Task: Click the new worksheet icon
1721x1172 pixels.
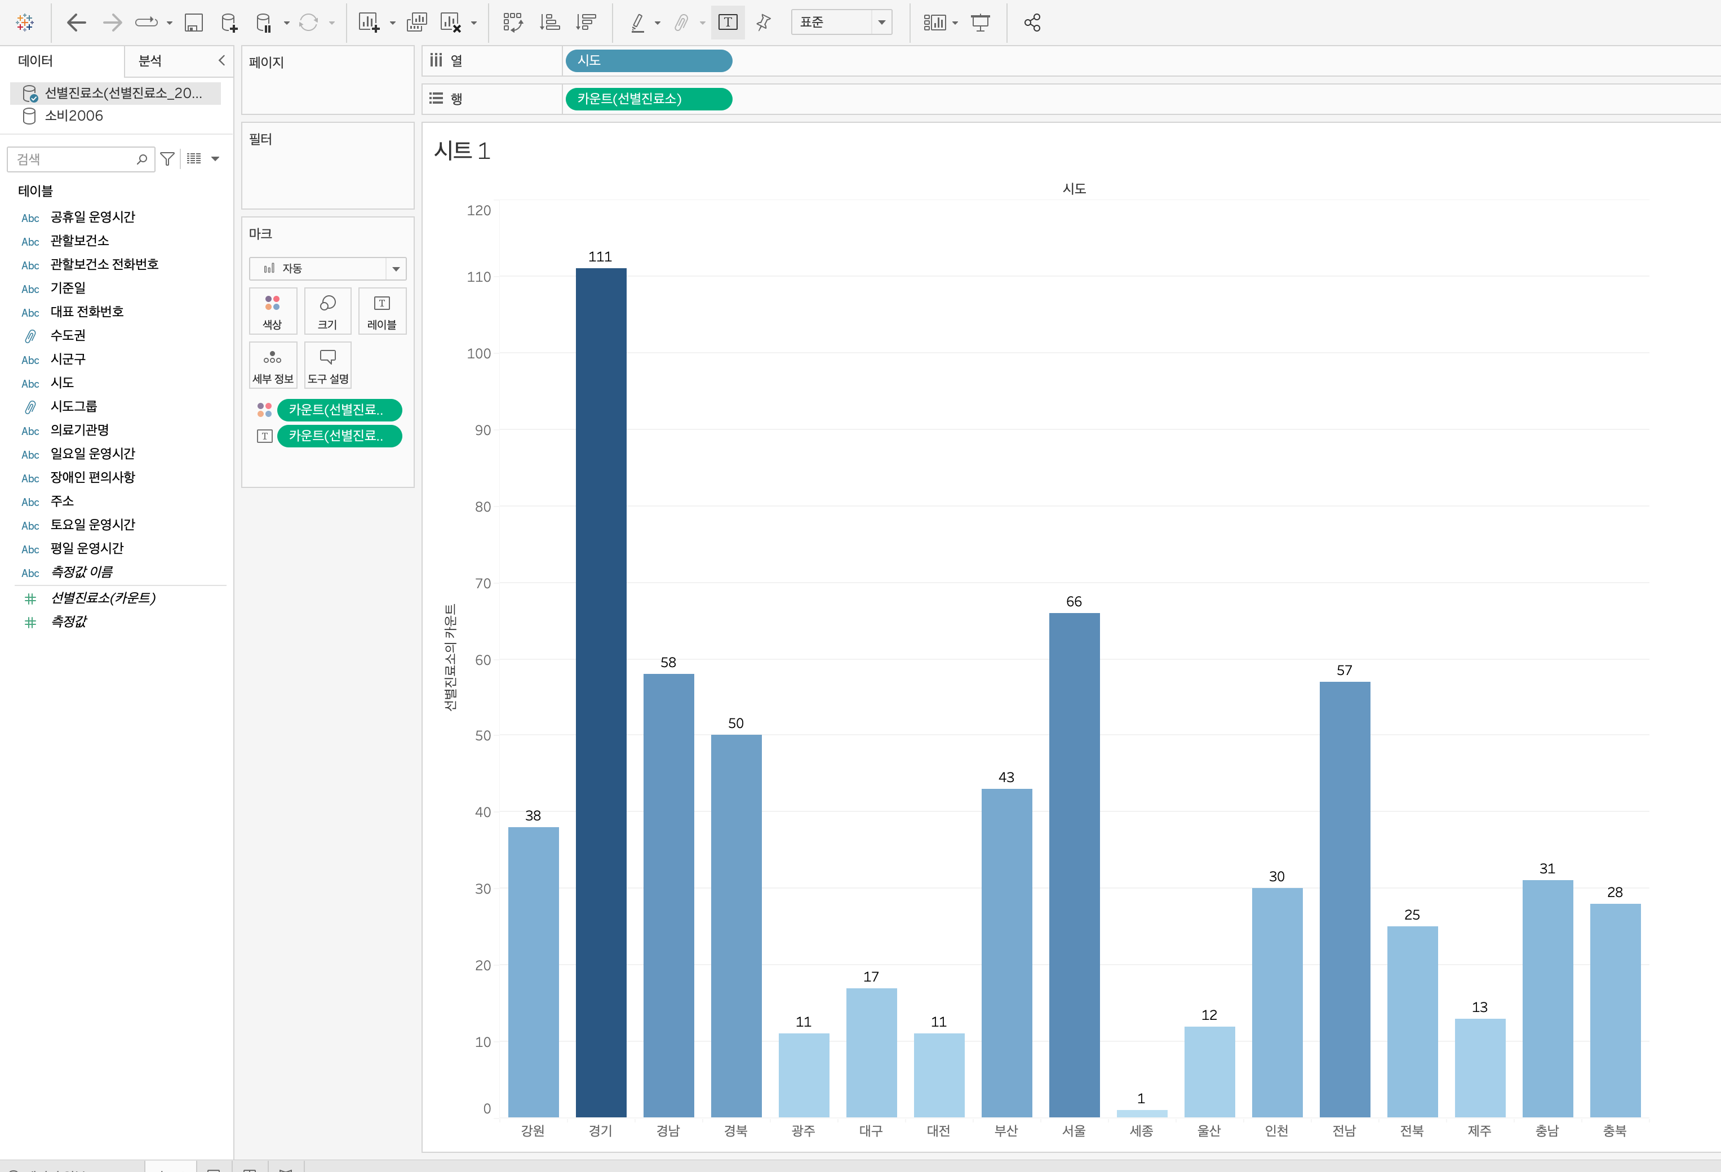Action: tap(369, 23)
